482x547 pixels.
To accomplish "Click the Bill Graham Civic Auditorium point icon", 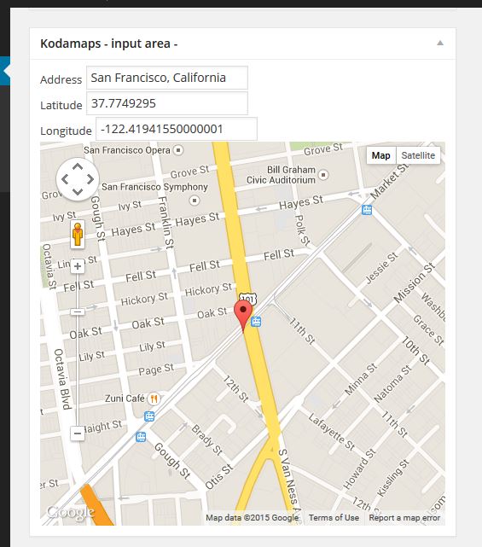I will (x=323, y=175).
